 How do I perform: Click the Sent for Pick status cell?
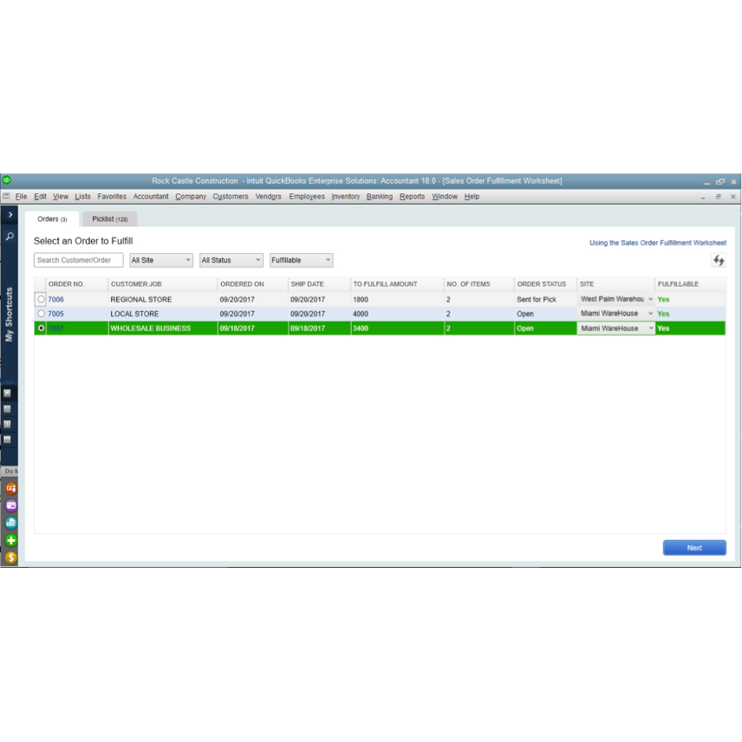pos(545,299)
